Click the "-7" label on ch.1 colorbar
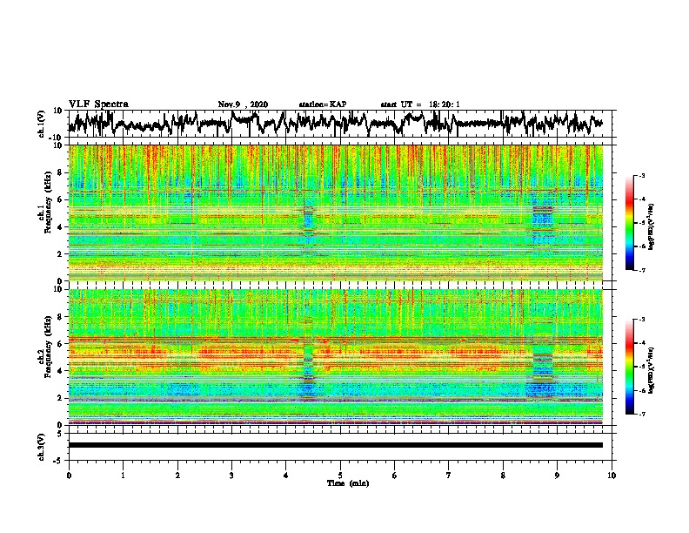Viewport: 689px width, 533px height. tap(642, 270)
